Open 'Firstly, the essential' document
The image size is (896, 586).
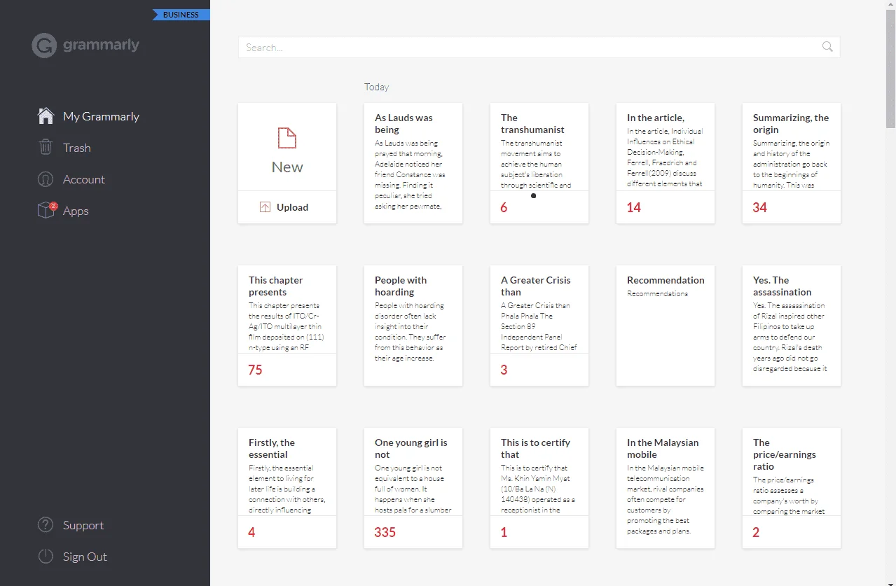(x=287, y=488)
